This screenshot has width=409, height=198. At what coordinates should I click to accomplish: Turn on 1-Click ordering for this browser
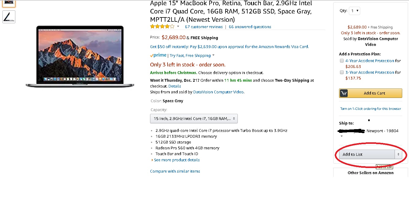[370, 109]
